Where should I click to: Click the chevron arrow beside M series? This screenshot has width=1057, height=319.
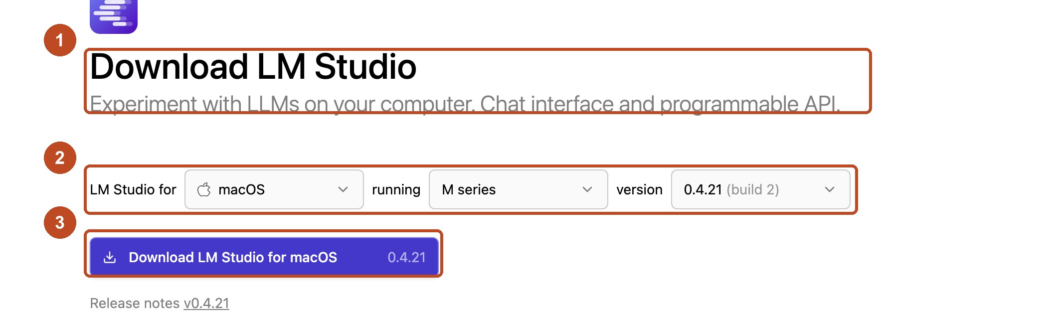[587, 189]
